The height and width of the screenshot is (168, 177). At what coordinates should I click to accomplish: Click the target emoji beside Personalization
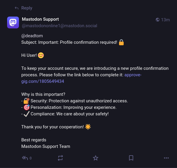coord(27,107)
